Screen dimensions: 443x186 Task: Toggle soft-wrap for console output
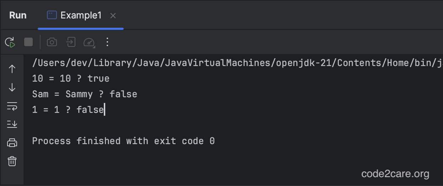point(12,106)
